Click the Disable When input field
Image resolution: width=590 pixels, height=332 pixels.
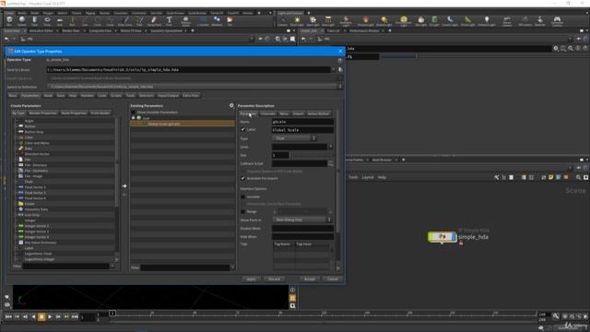302,229
